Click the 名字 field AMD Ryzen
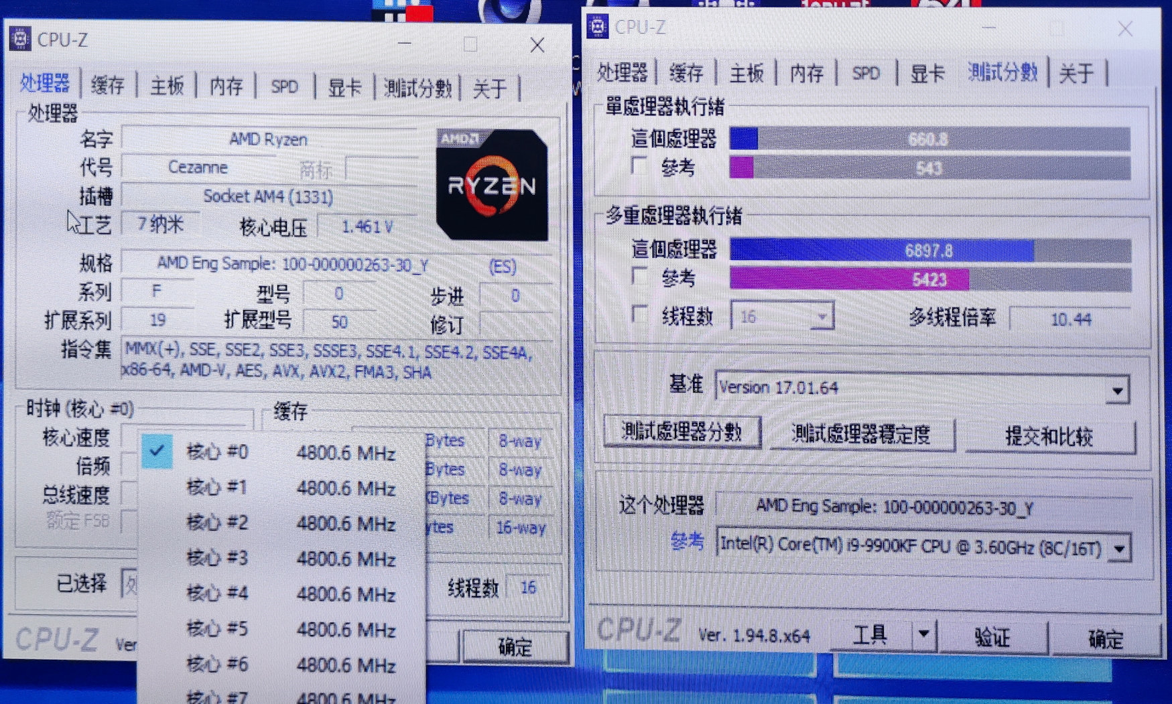The image size is (1172, 704). (269, 139)
